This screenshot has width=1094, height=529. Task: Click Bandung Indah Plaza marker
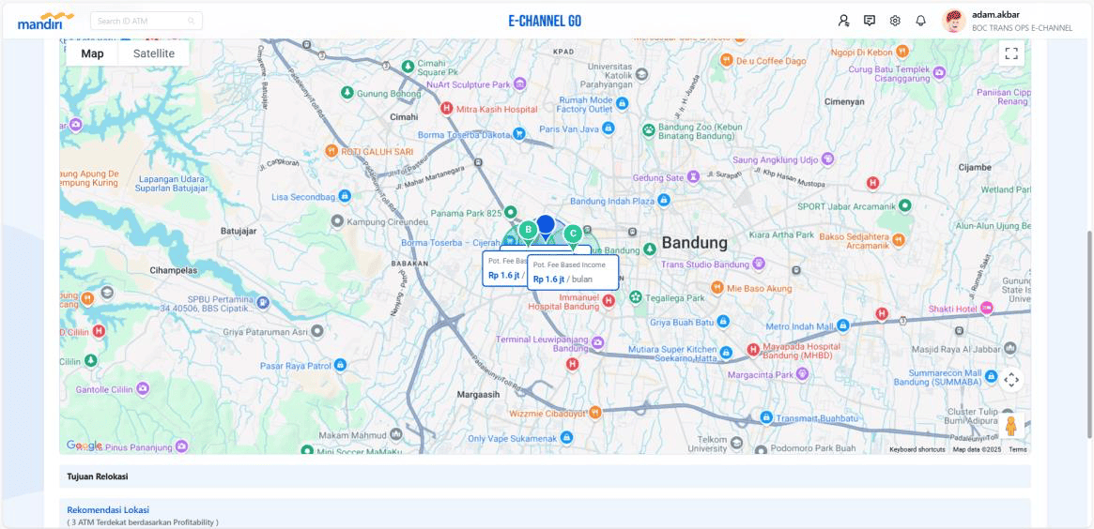pos(664,201)
